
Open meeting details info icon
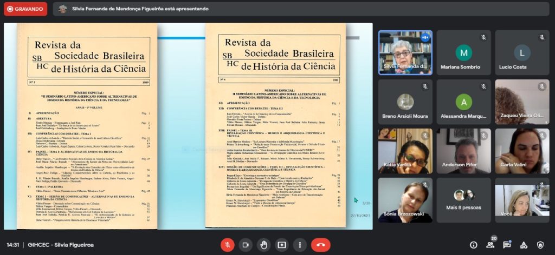coord(473,245)
